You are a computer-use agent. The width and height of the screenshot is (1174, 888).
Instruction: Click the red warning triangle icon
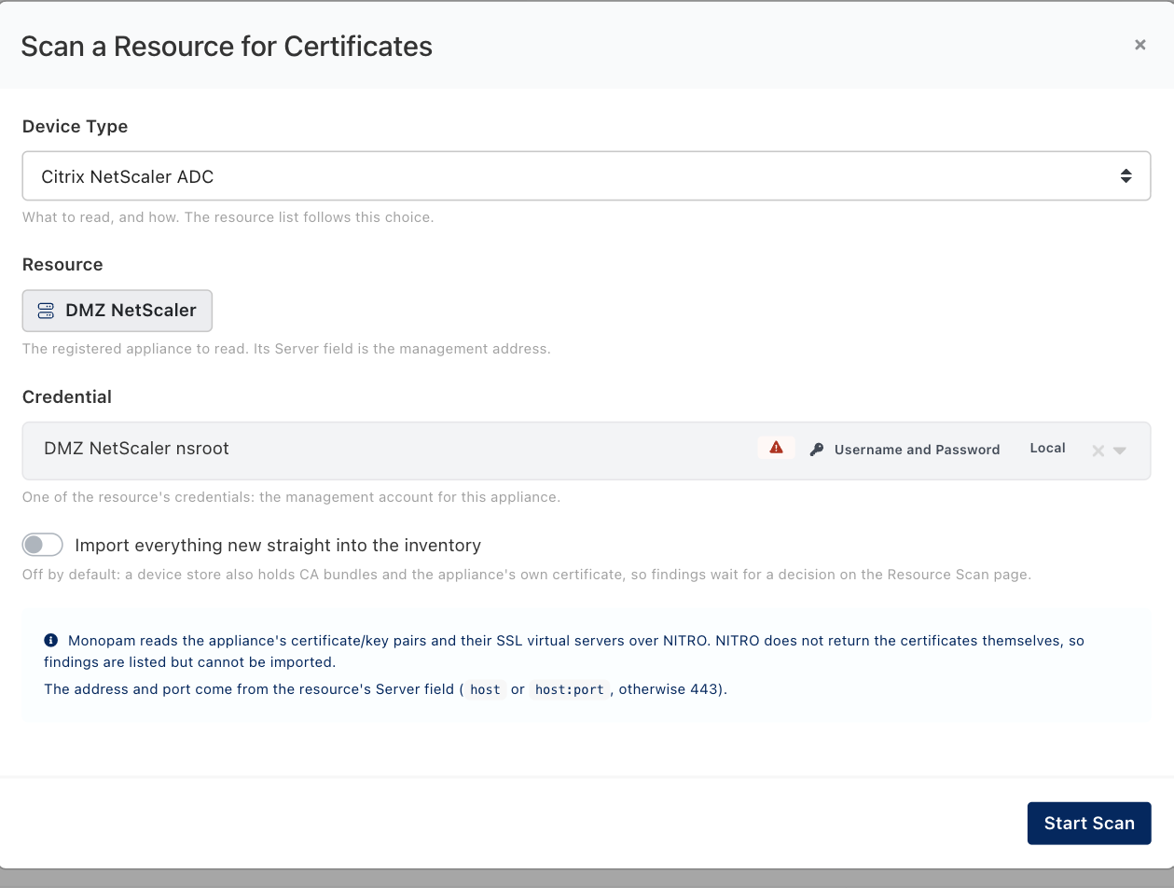point(776,449)
